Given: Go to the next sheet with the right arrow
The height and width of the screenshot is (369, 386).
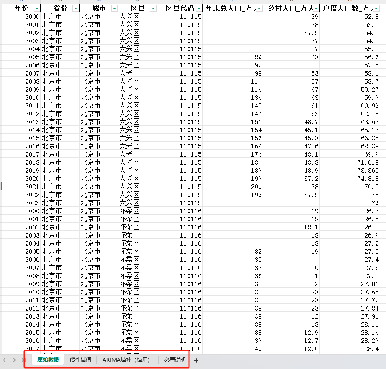Looking at the screenshot, I should pos(14,360).
